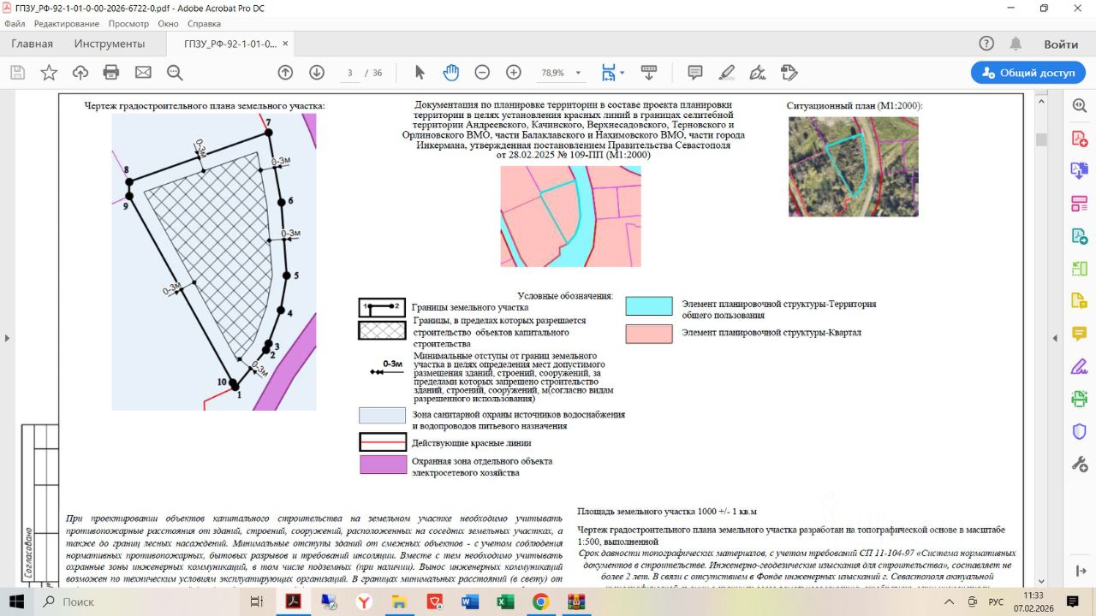Open the Редактирование menu
Screen dimensions: 1096x616
(x=66, y=24)
